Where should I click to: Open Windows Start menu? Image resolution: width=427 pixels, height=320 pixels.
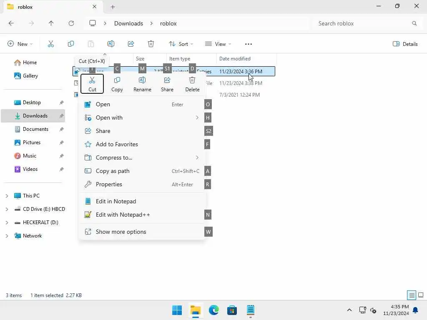click(x=177, y=310)
